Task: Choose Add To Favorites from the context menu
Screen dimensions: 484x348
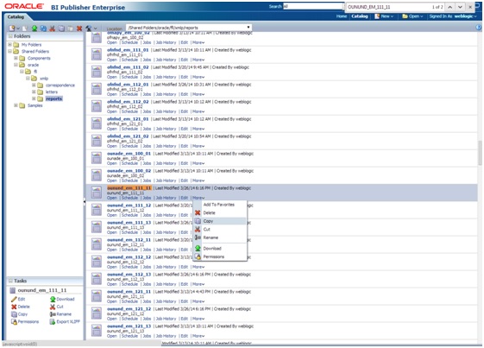Action: click(x=219, y=205)
